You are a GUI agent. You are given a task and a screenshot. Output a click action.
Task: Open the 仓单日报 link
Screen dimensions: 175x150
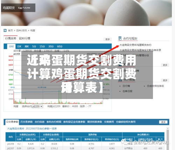tap(127, 91)
